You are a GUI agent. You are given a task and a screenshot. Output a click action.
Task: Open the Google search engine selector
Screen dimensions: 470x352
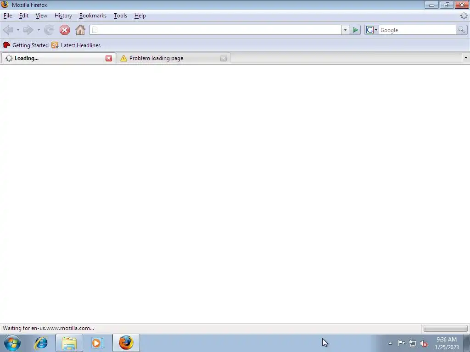[372, 30]
